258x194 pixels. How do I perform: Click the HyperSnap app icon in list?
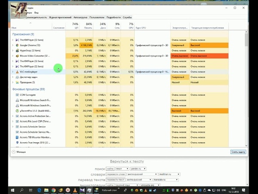click(17, 50)
